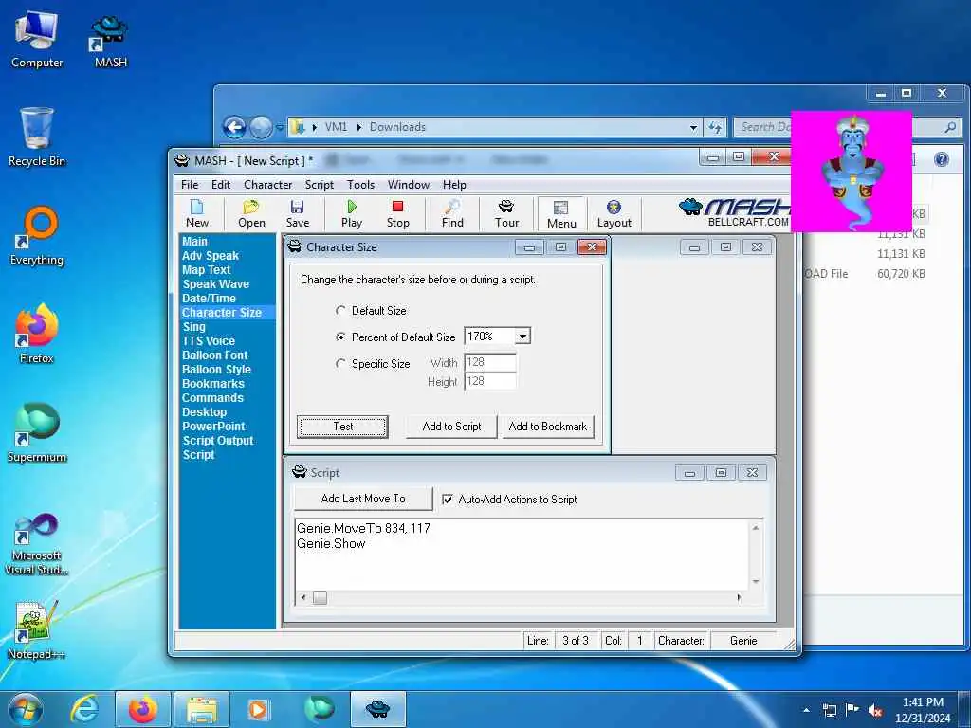Screen dimensions: 971x728
Task: Open the Adv Speak panel in sidebar
Action: [x=211, y=256]
